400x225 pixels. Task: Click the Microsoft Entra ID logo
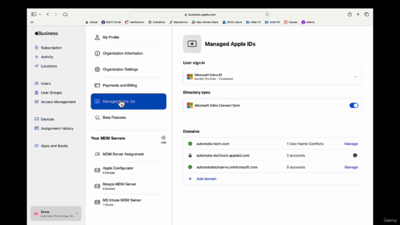click(x=190, y=77)
